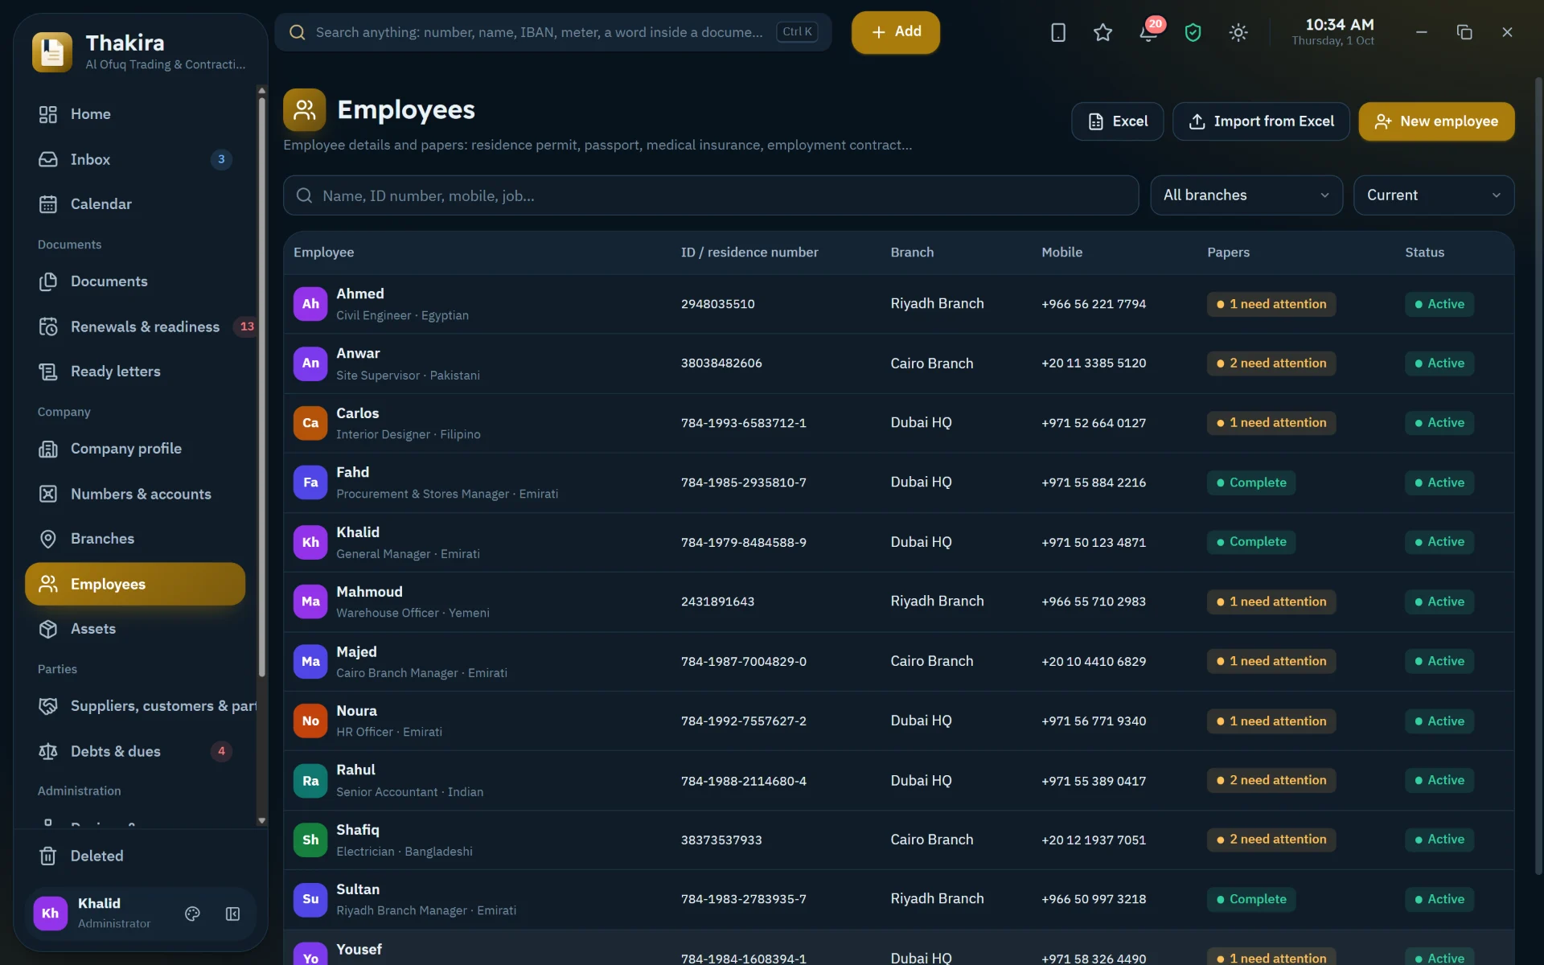Click Noura's red avatar badge
This screenshot has height=965, width=1544.
coord(310,721)
